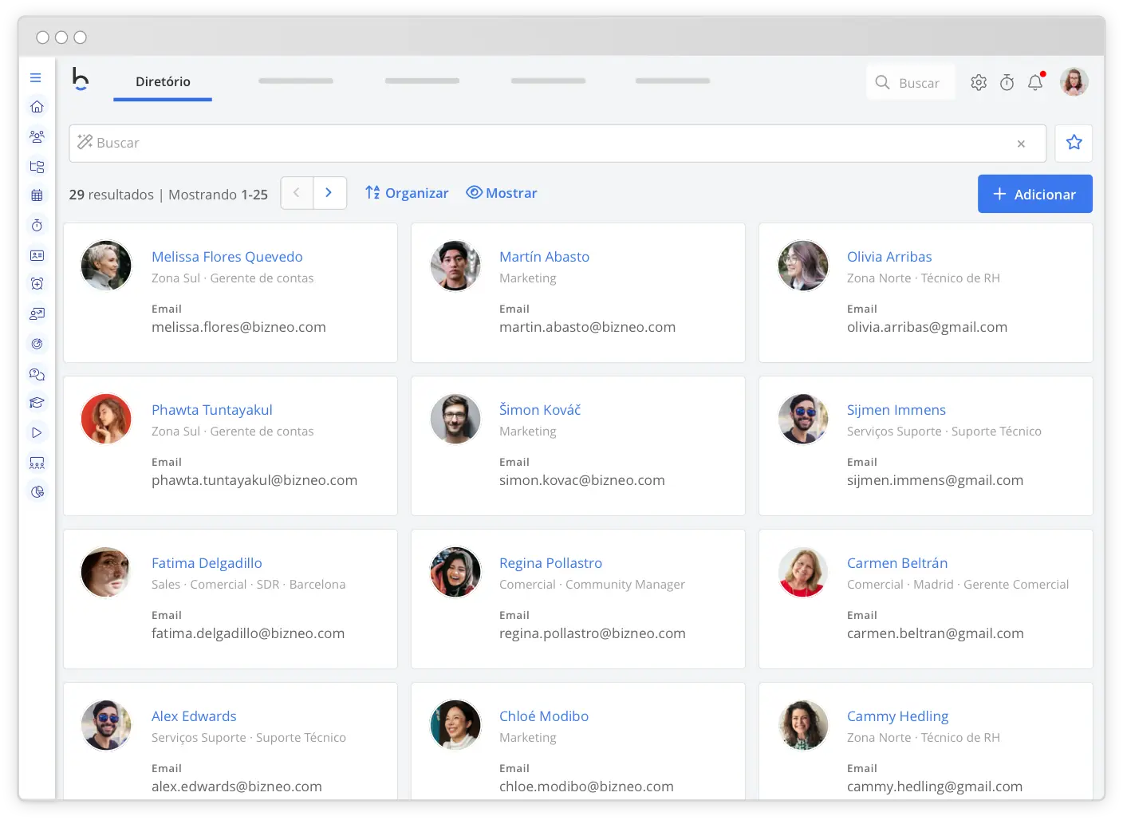Open the org chart sidebar icon
The width and height of the screenshot is (1123, 820).
pos(37,167)
